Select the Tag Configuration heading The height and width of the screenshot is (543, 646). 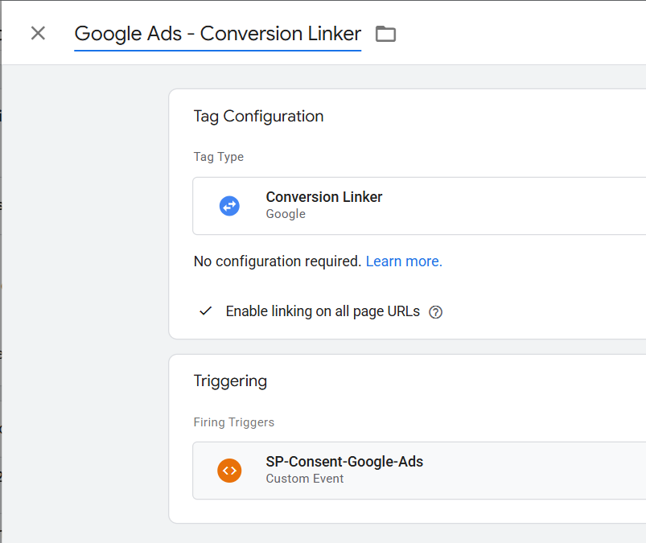tap(259, 117)
